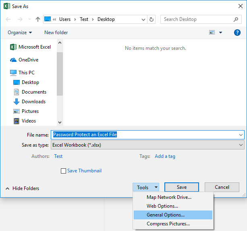This screenshot has height=231, width=247.
Task: Select Map Network Drive menu entry
Action: pyautogui.click(x=169, y=197)
